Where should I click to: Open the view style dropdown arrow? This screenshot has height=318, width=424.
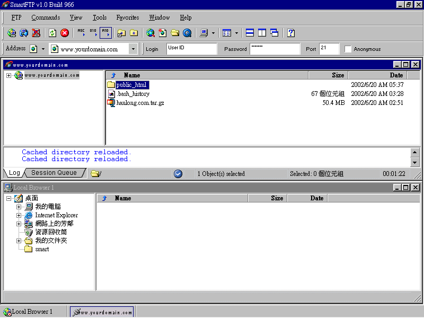(236, 33)
